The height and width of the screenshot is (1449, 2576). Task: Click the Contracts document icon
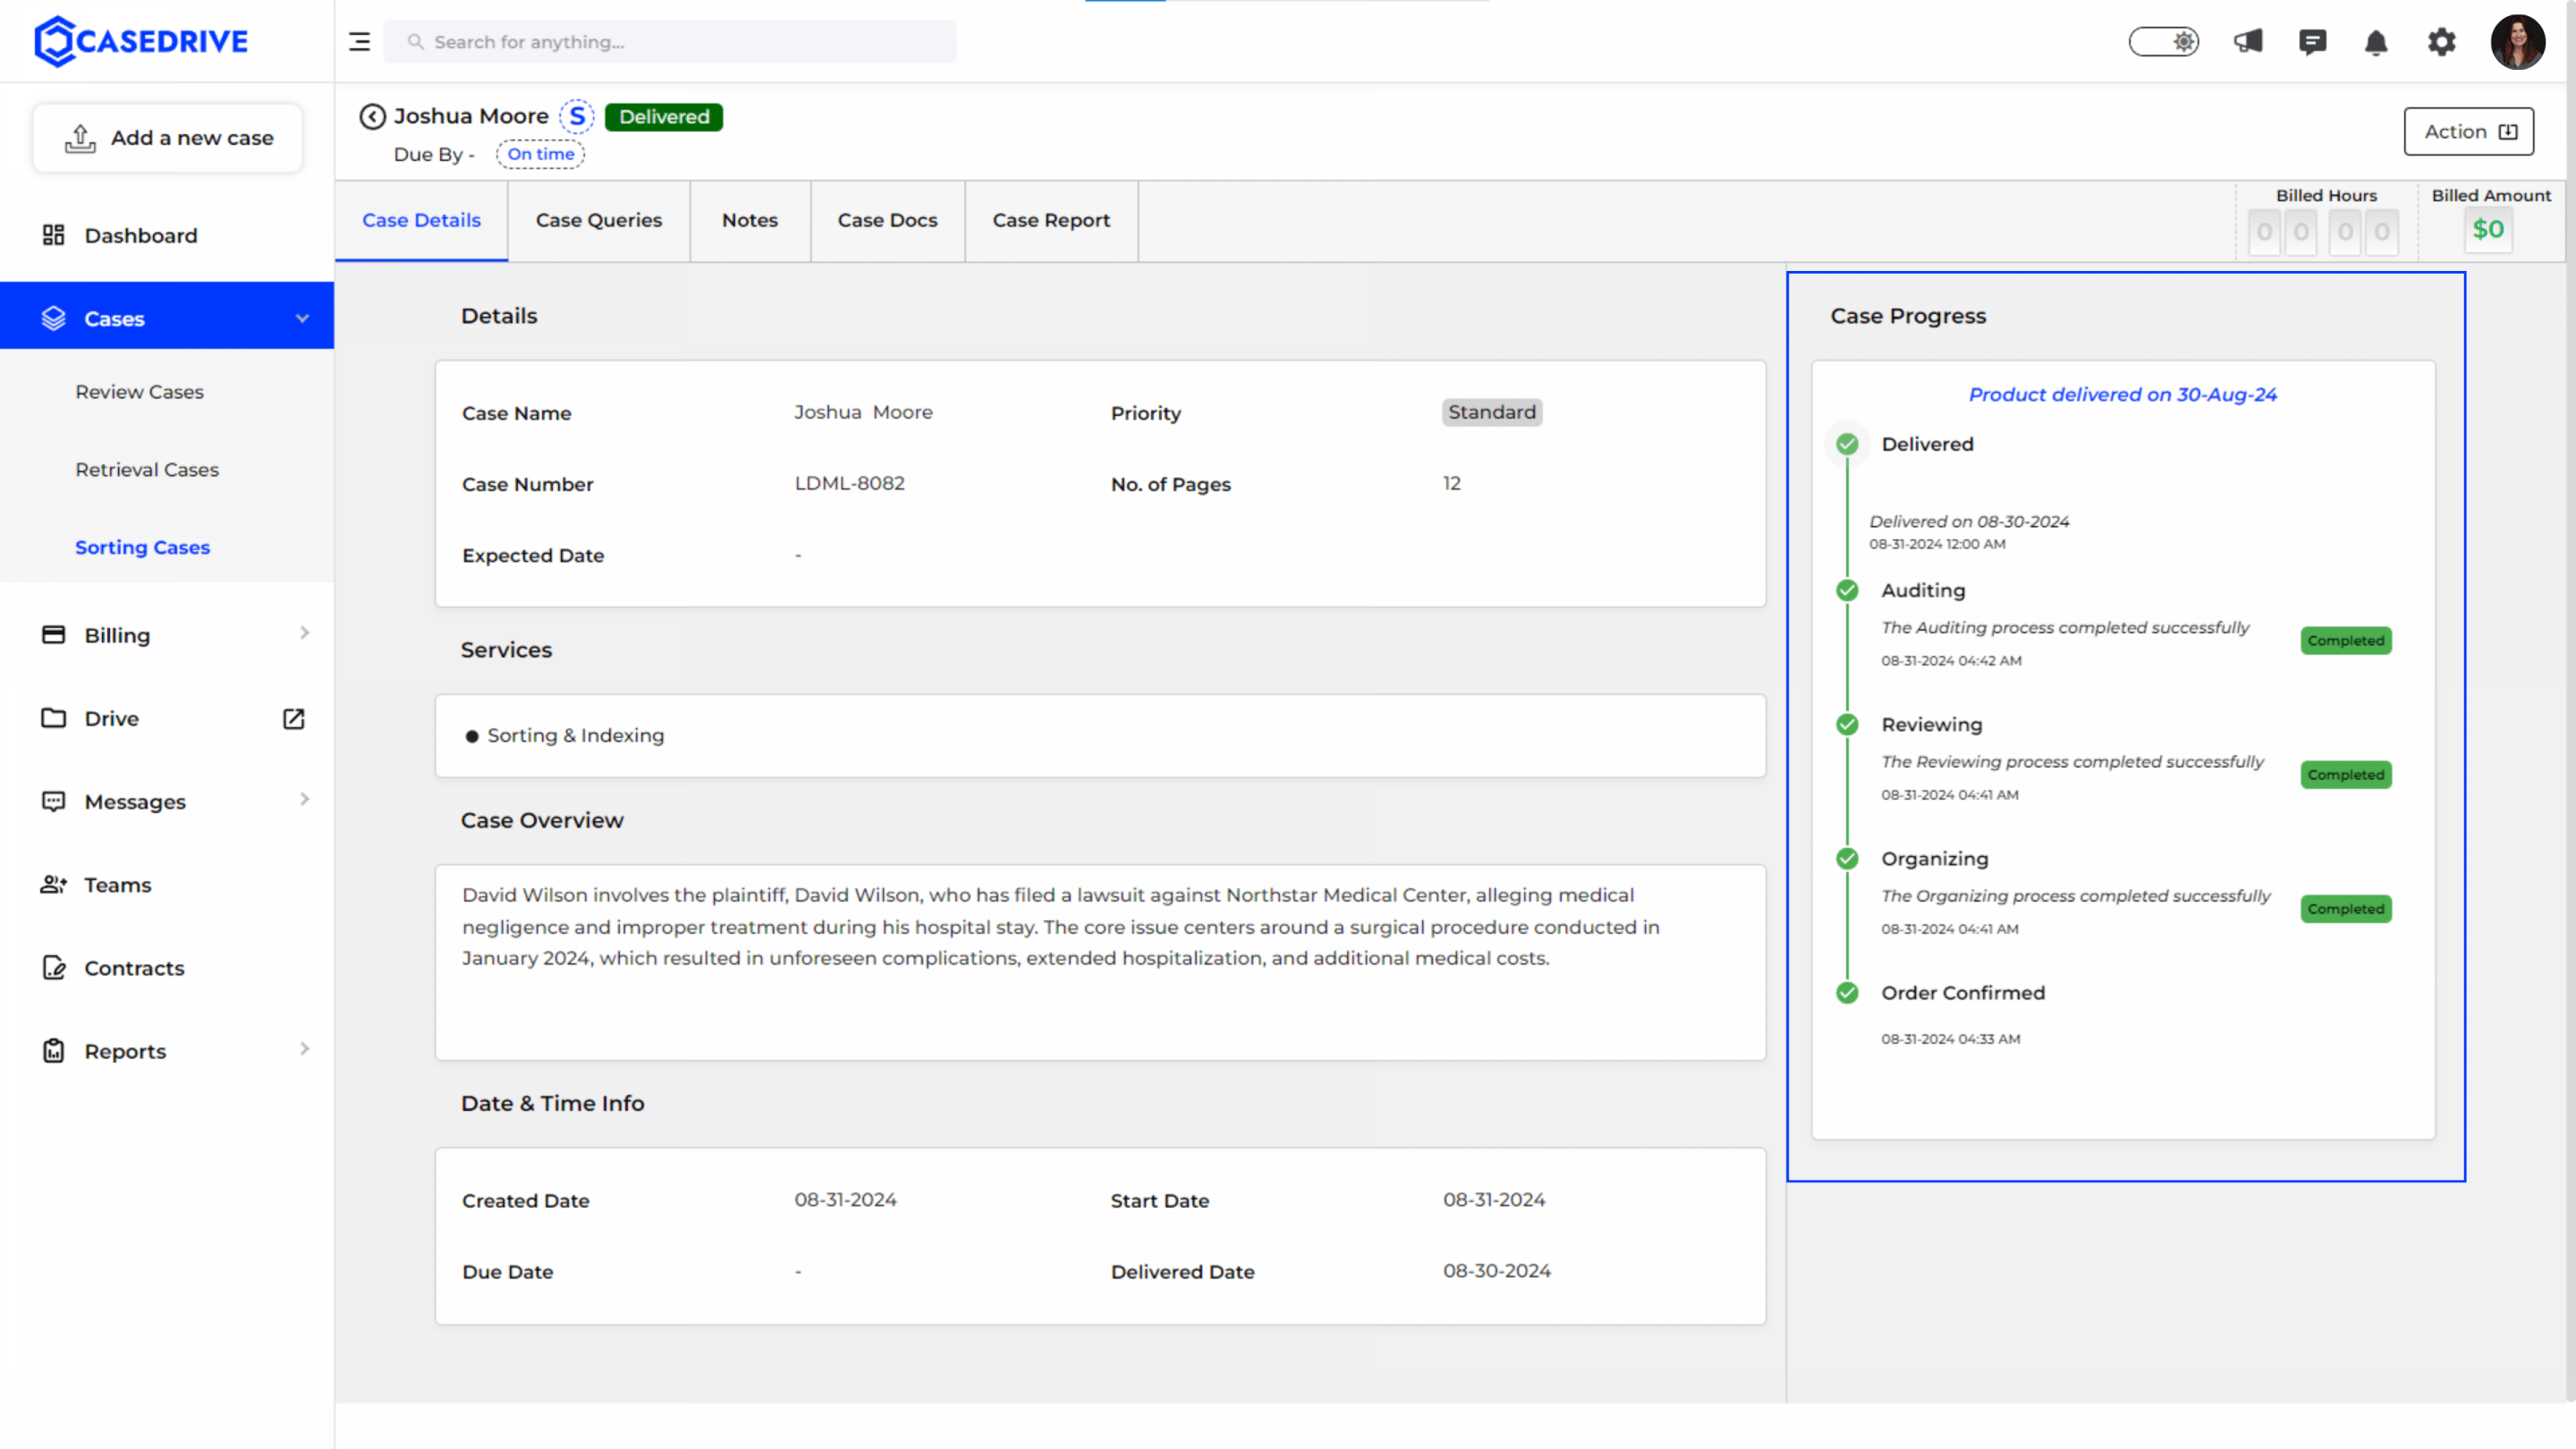pyautogui.click(x=53, y=967)
